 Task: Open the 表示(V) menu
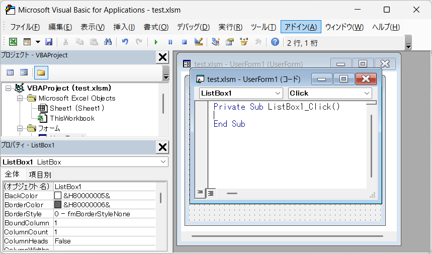coord(93,27)
